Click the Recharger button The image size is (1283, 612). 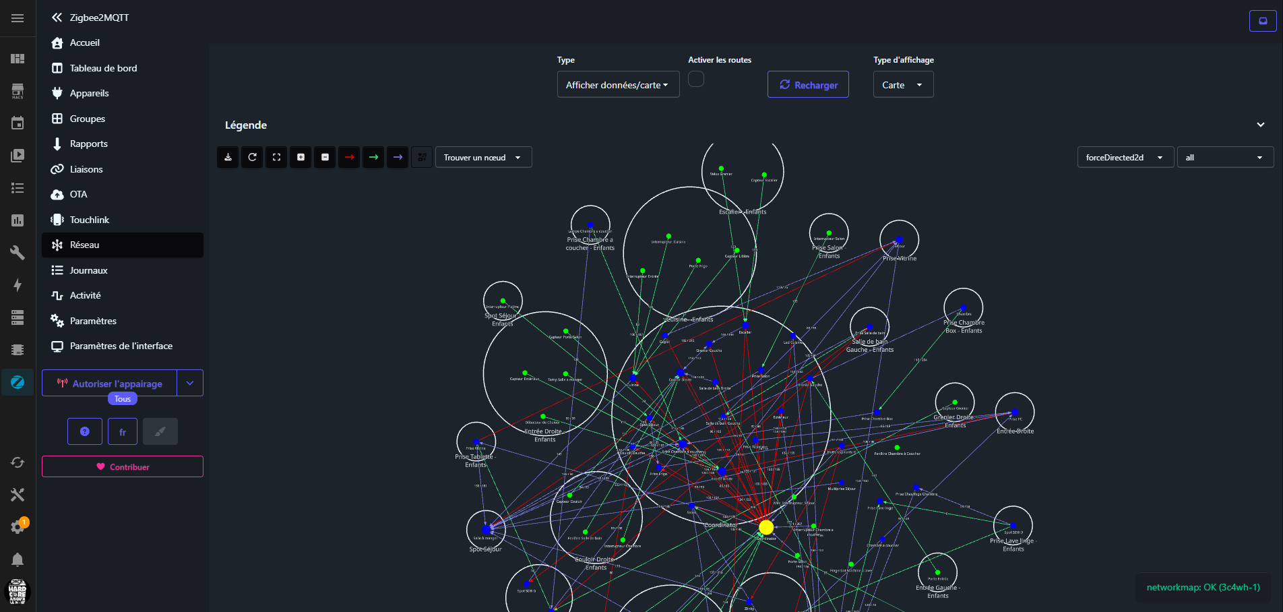point(808,85)
